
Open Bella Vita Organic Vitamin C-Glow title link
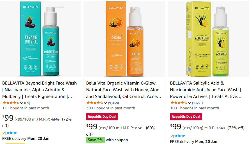point(124,90)
